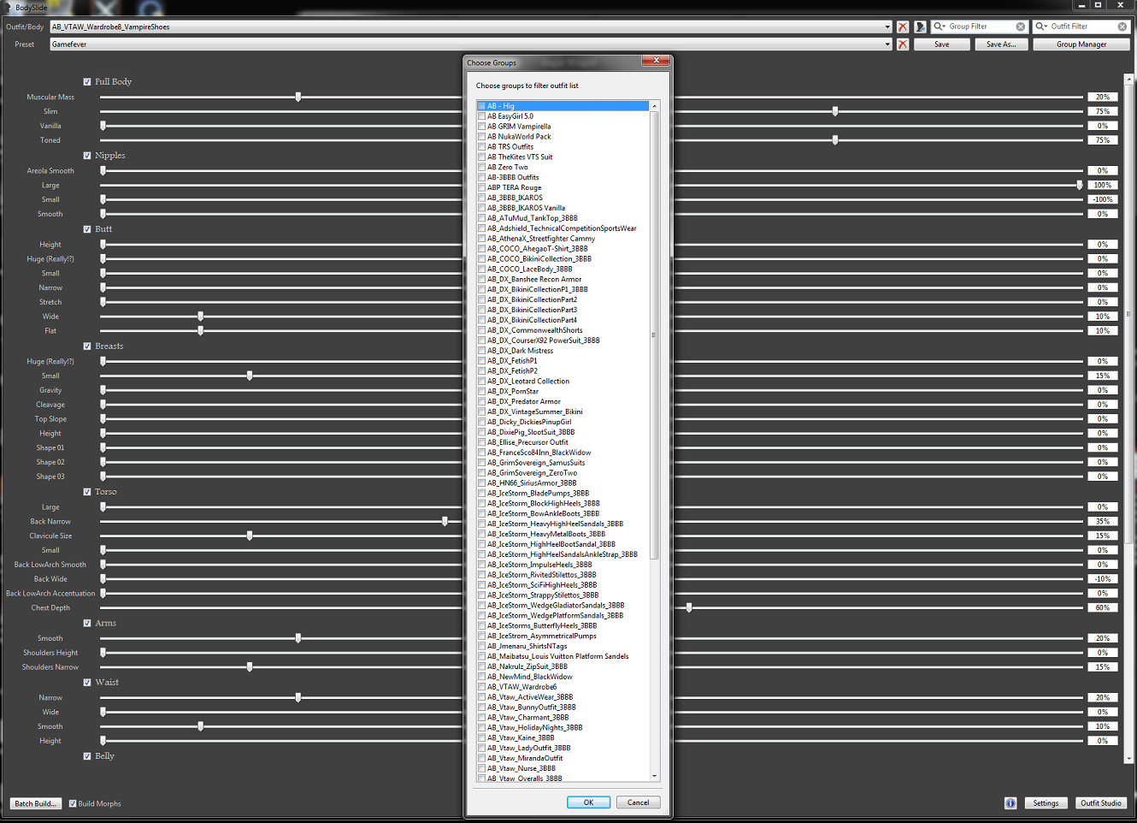
Task: Open the Settings dialog
Action: click(1046, 803)
